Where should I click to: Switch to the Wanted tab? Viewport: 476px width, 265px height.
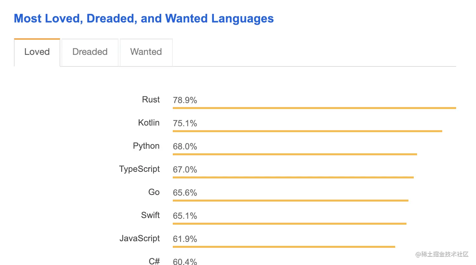pos(146,52)
